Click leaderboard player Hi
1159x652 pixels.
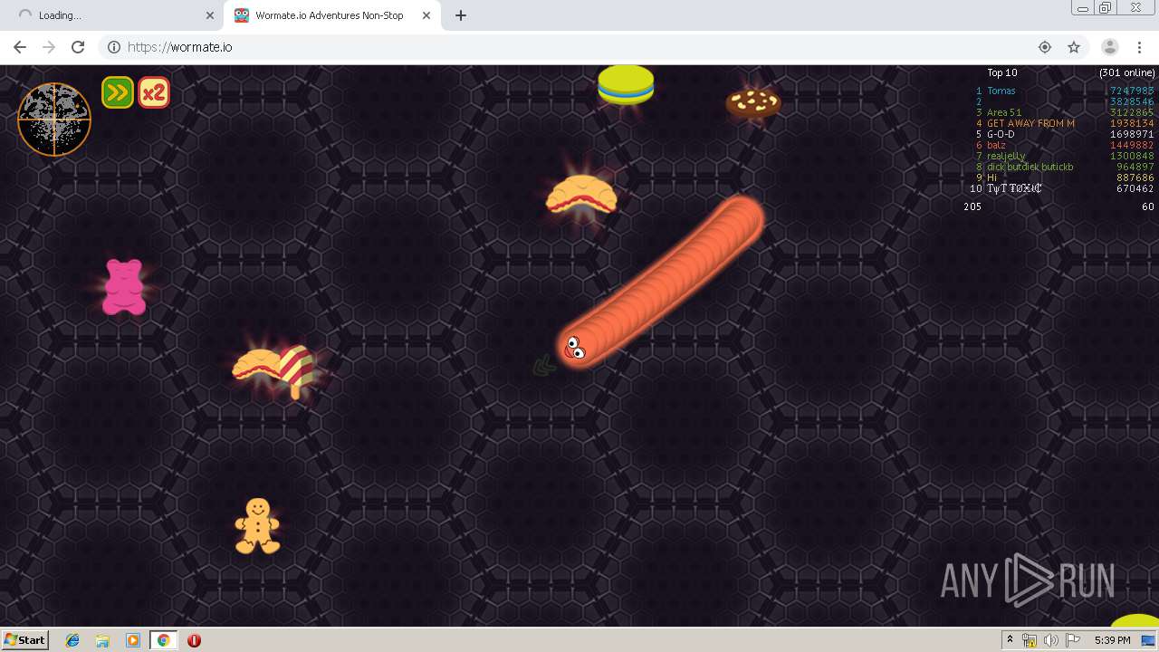(991, 177)
